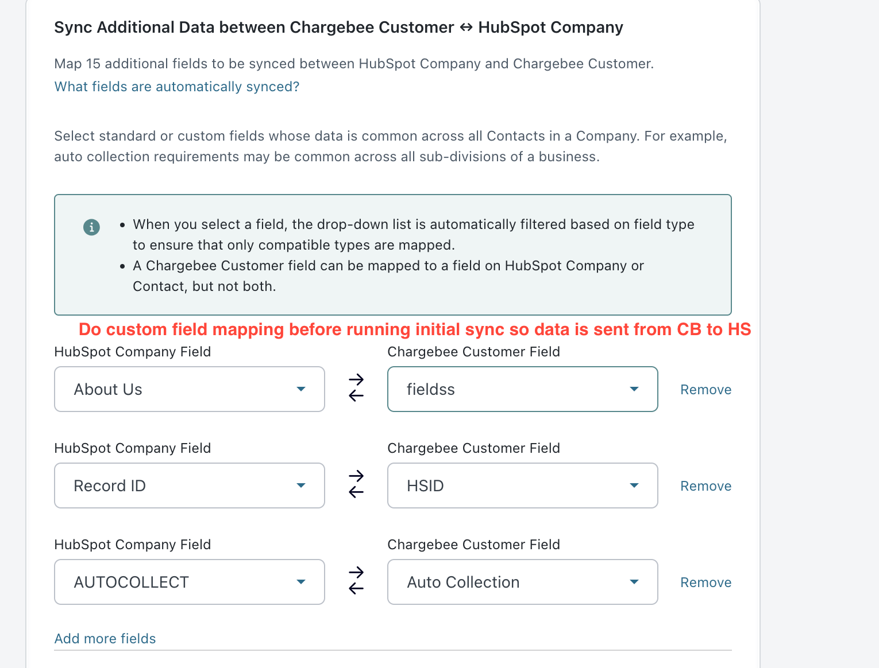
Task: Click sync arrows icon beside AUTOCOLLECT
Action: 356,581
